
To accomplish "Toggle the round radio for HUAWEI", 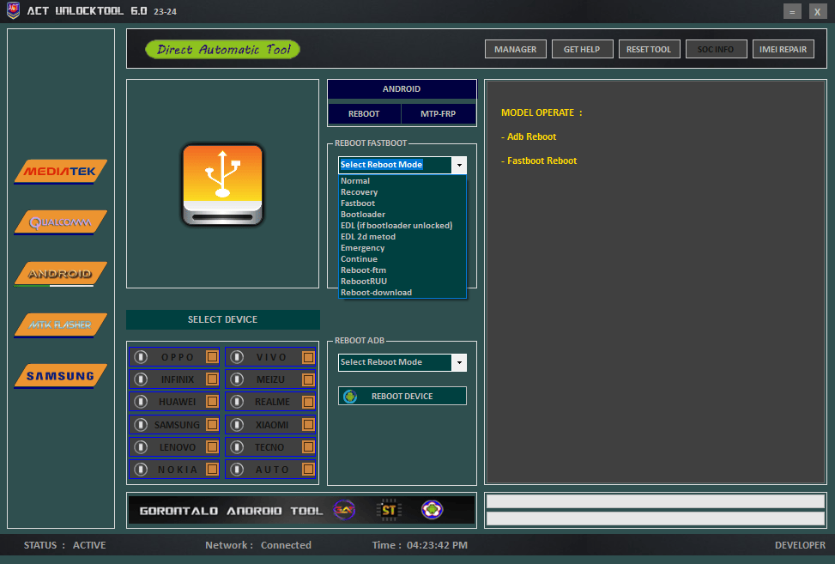I will (142, 402).
